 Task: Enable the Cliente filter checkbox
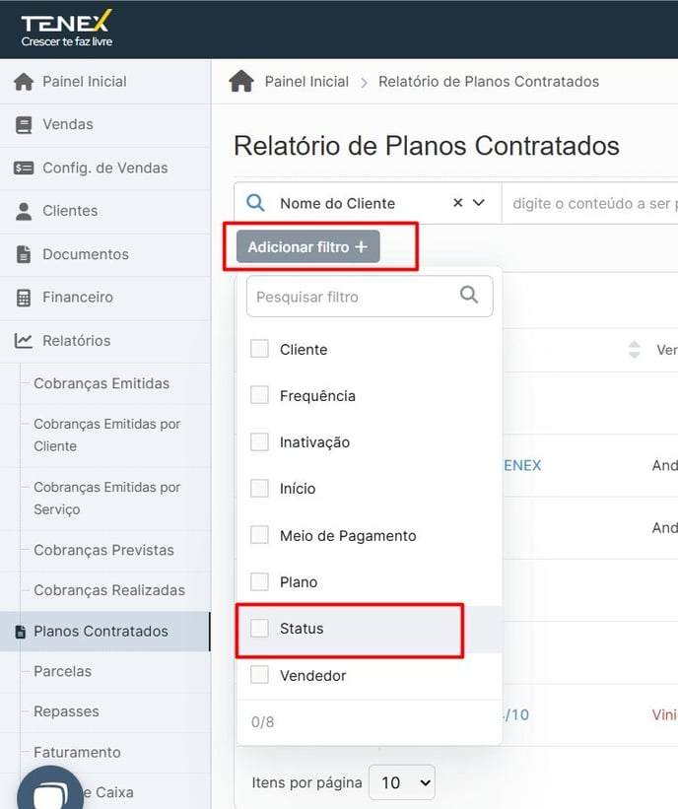click(x=259, y=349)
